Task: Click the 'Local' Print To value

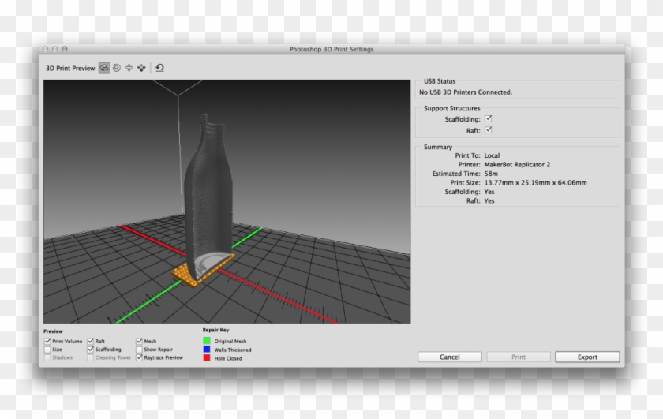Action: [x=492, y=155]
